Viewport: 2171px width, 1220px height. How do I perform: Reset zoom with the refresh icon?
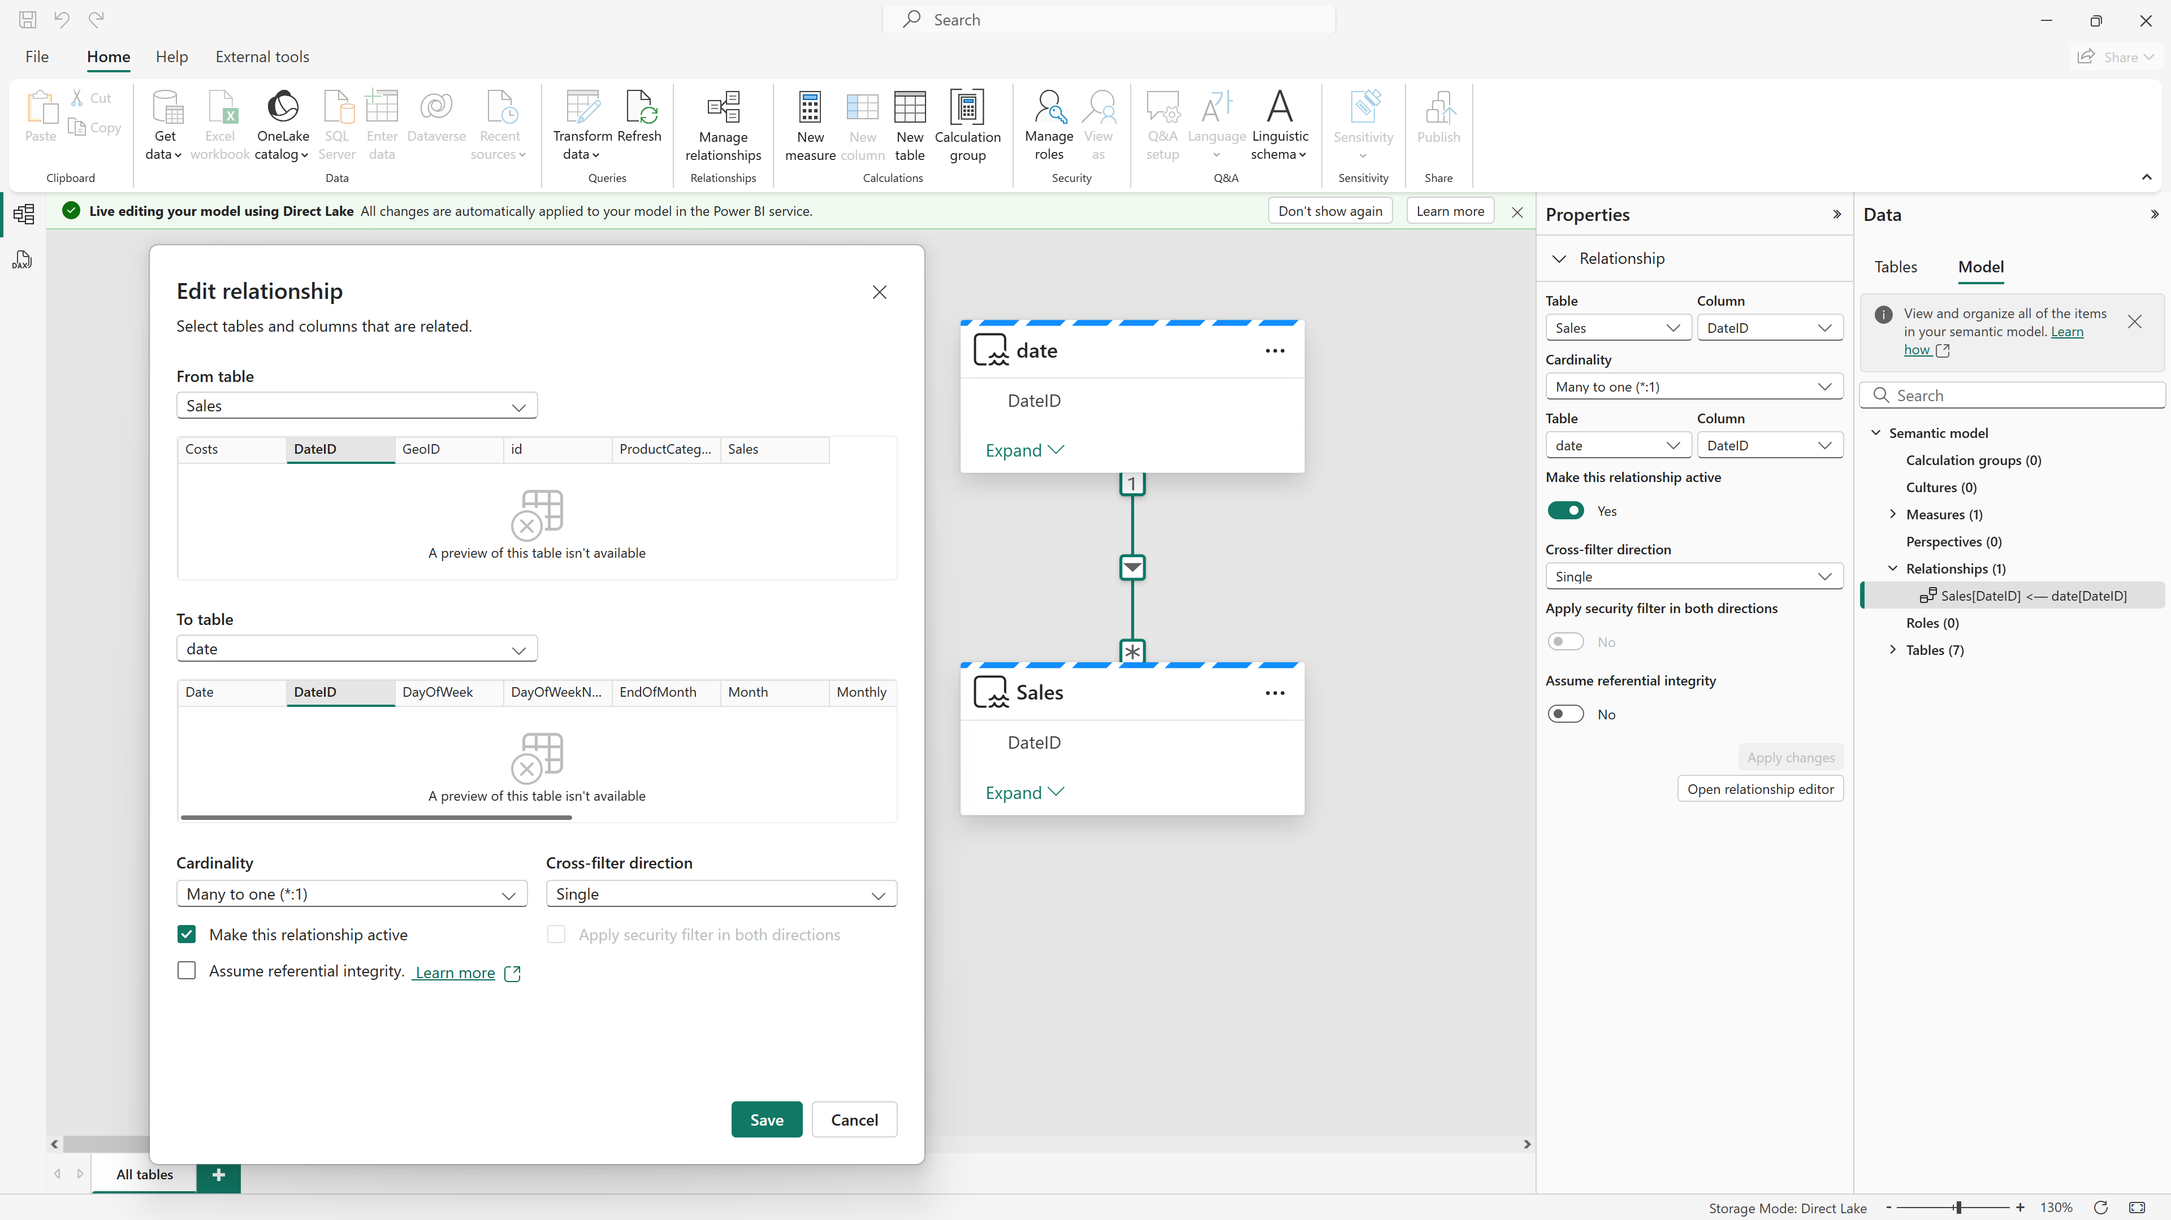2100,1208
